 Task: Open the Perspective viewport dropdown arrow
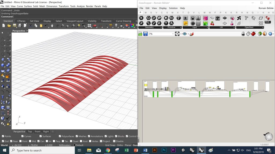point(27,31)
